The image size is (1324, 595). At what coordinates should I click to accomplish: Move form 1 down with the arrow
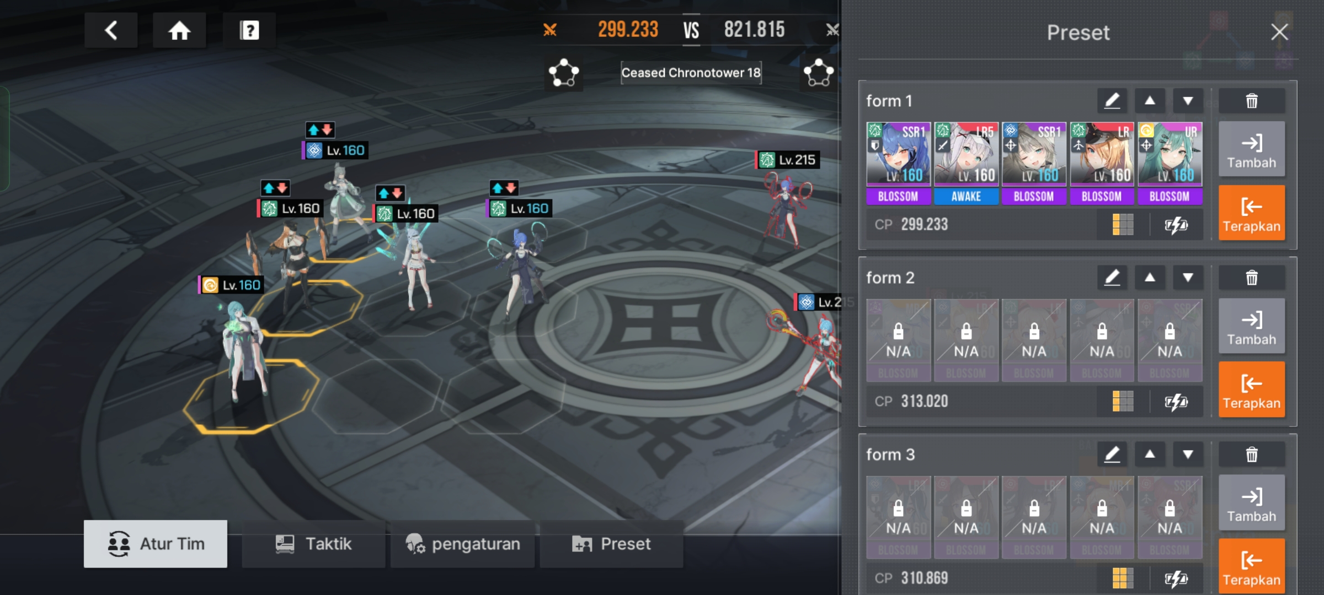(1188, 101)
